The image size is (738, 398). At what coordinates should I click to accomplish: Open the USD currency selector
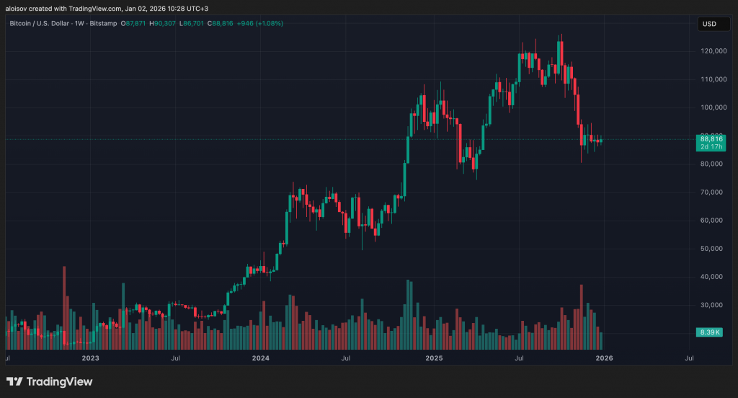point(708,24)
